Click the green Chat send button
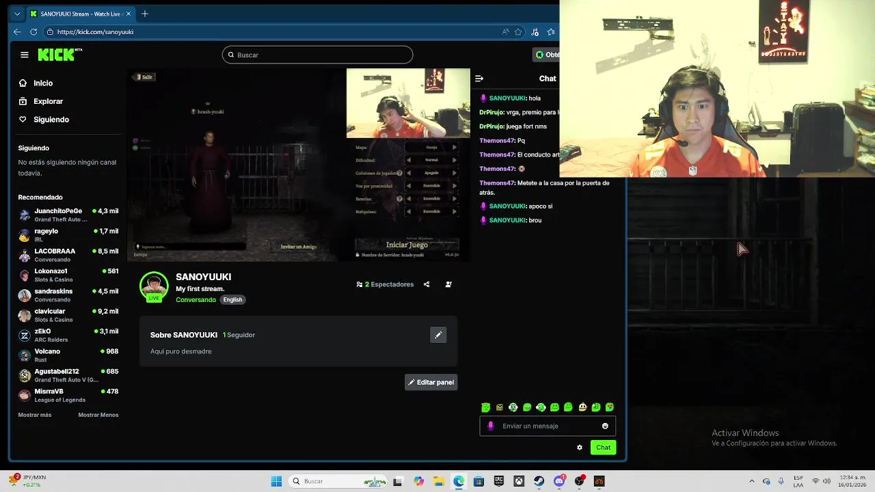 click(x=603, y=448)
